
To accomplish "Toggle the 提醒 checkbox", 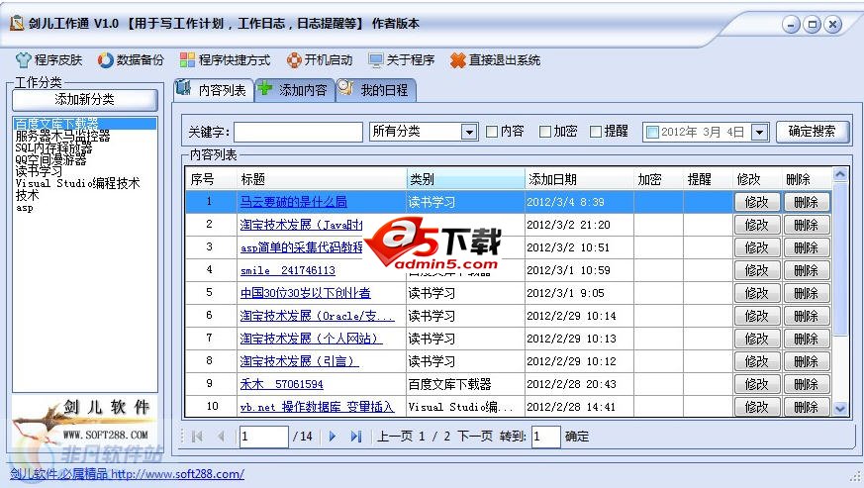I will 595,132.
